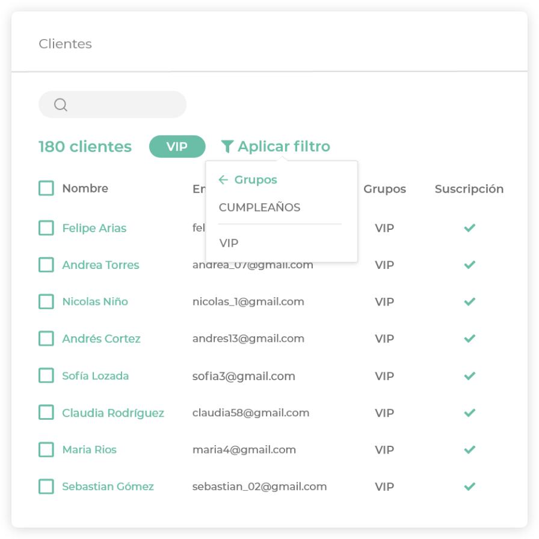The width and height of the screenshot is (539, 539).
Task: Click Nicolas Niño subscription checkmark
Action: tap(470, 301)
